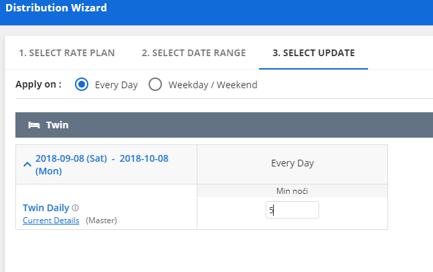Click the info icon beside Twin Daily
This screenshot has width=433, height=272.
pos(76,208)
